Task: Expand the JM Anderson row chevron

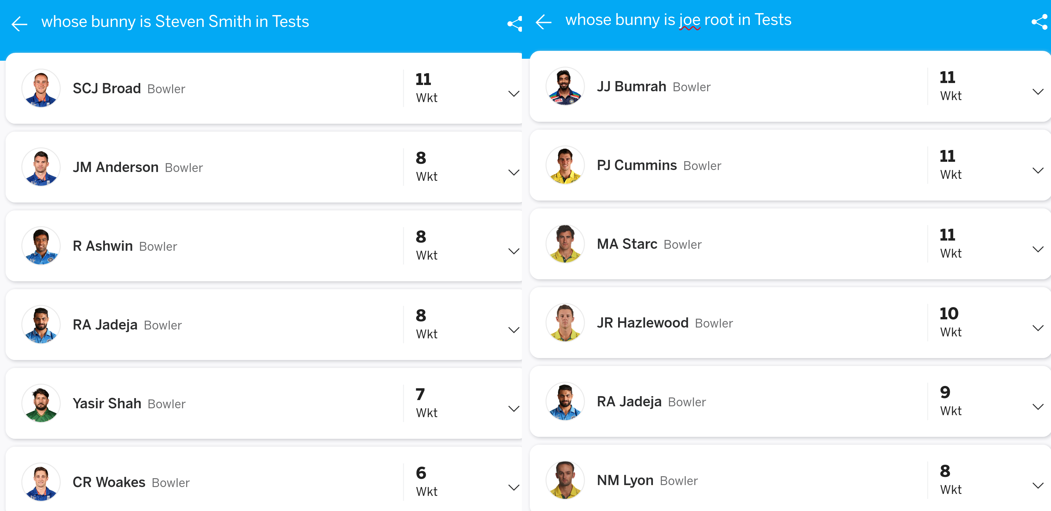Action: [x=513, y=173]
